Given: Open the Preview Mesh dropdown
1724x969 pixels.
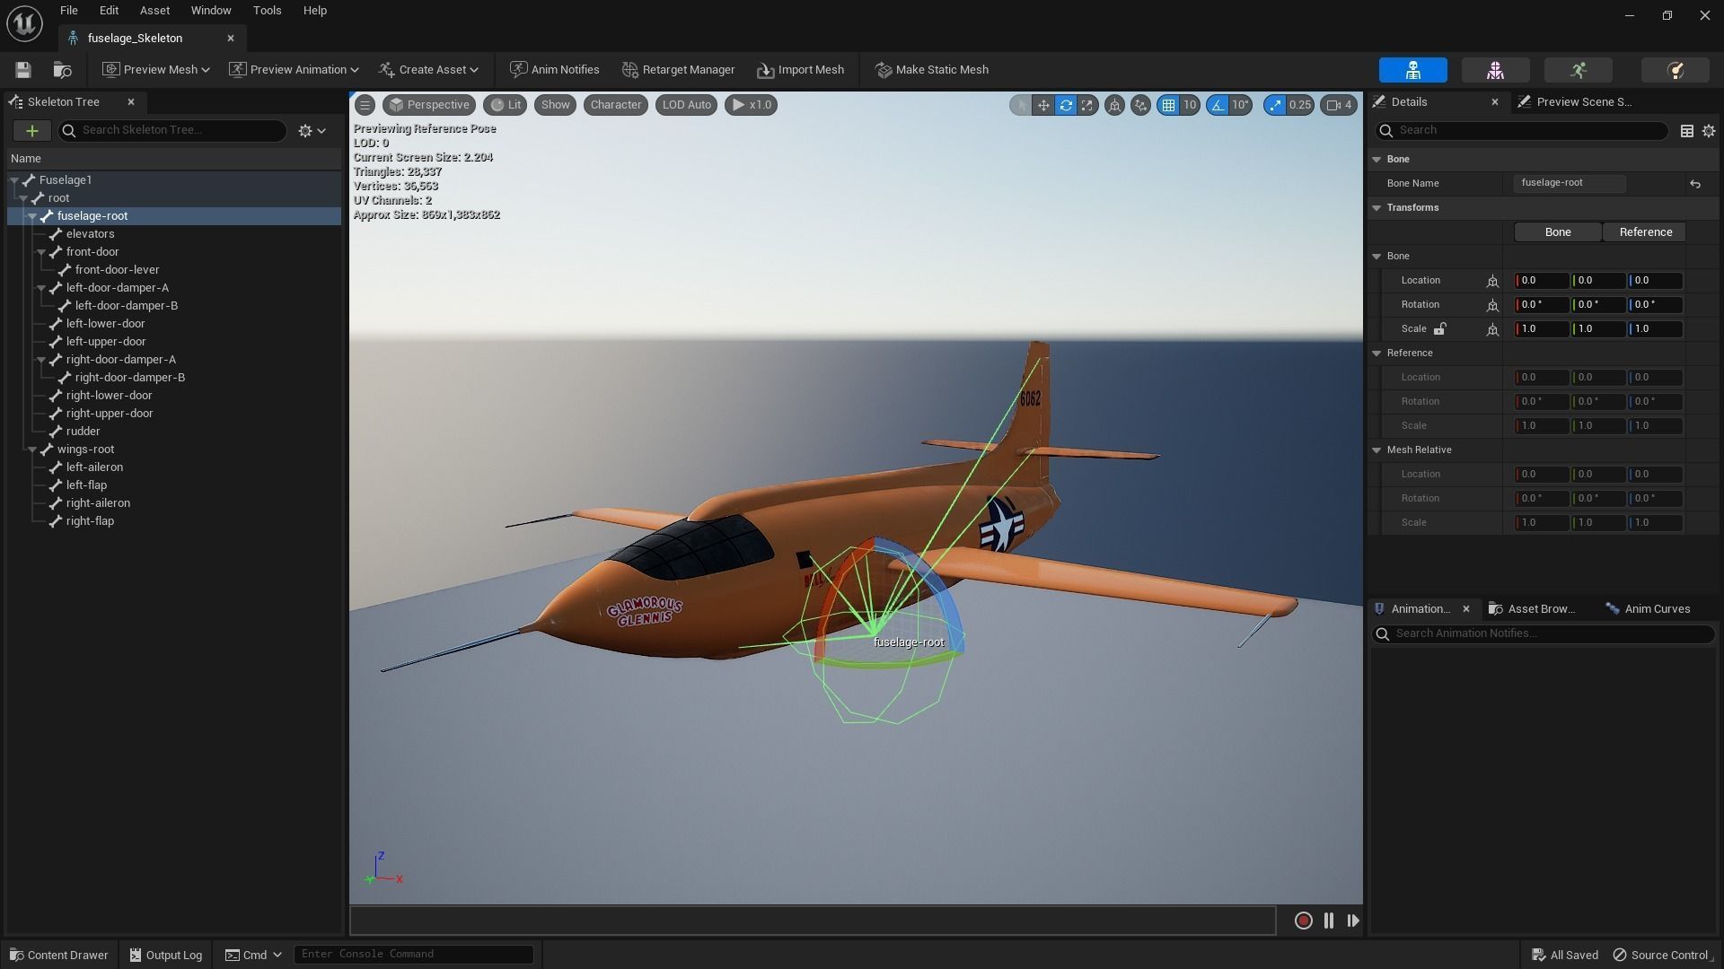Looking at the screenshot, I should tap(156, 70).
